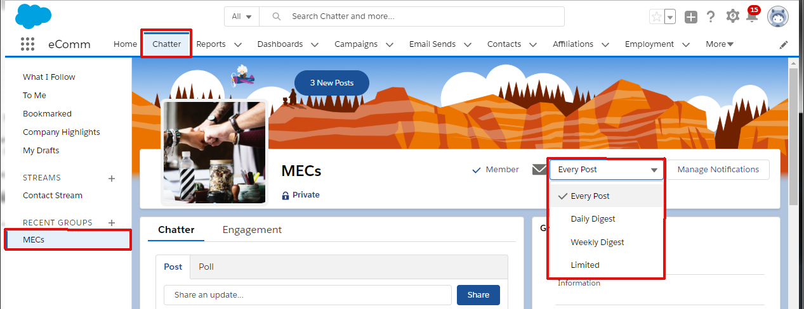Choose Every Post option in list

[x=606, y=196]
